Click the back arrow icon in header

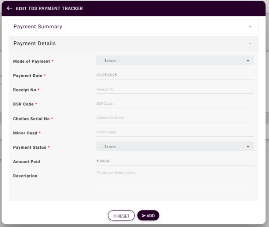10,8
